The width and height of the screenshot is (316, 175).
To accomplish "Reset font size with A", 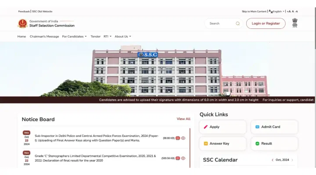I will point(293,11).
